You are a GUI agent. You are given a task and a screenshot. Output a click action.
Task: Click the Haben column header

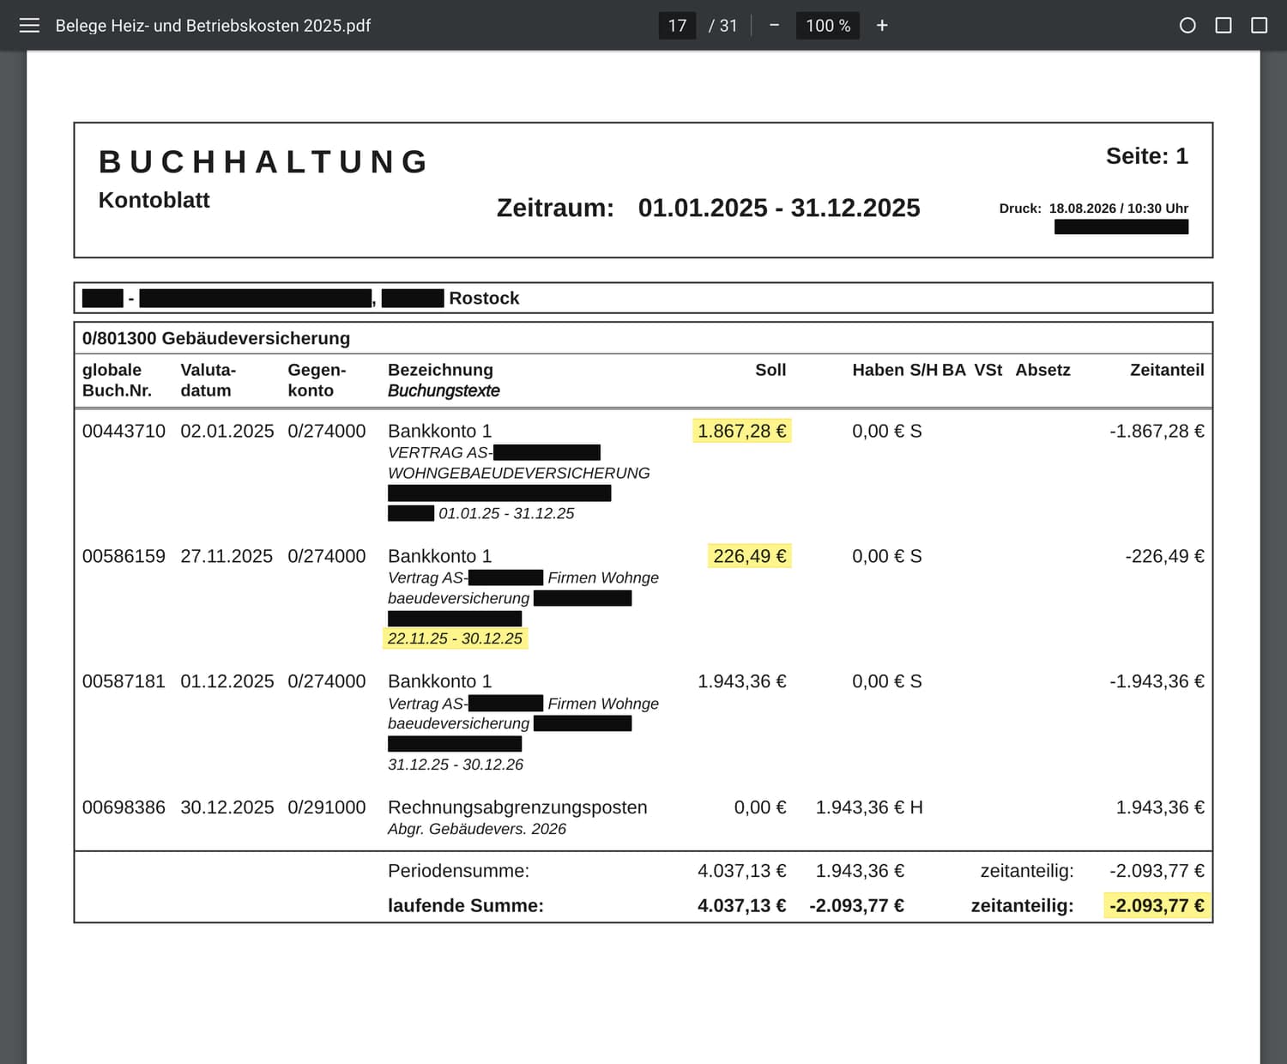click(878, 370)
